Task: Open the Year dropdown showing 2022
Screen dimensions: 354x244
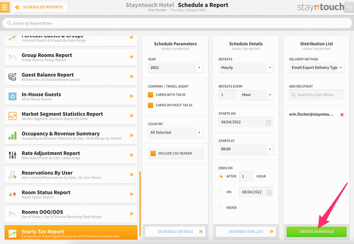Action: click(x=175, y=68)
